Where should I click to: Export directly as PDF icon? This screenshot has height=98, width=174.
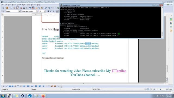click(x=21, y=8)
